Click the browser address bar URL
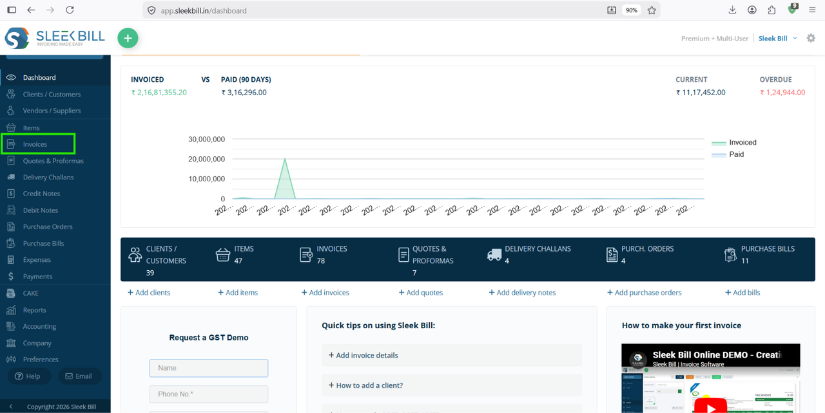The width and height of the screenshot is (825, 413). (x=204, y=10)
